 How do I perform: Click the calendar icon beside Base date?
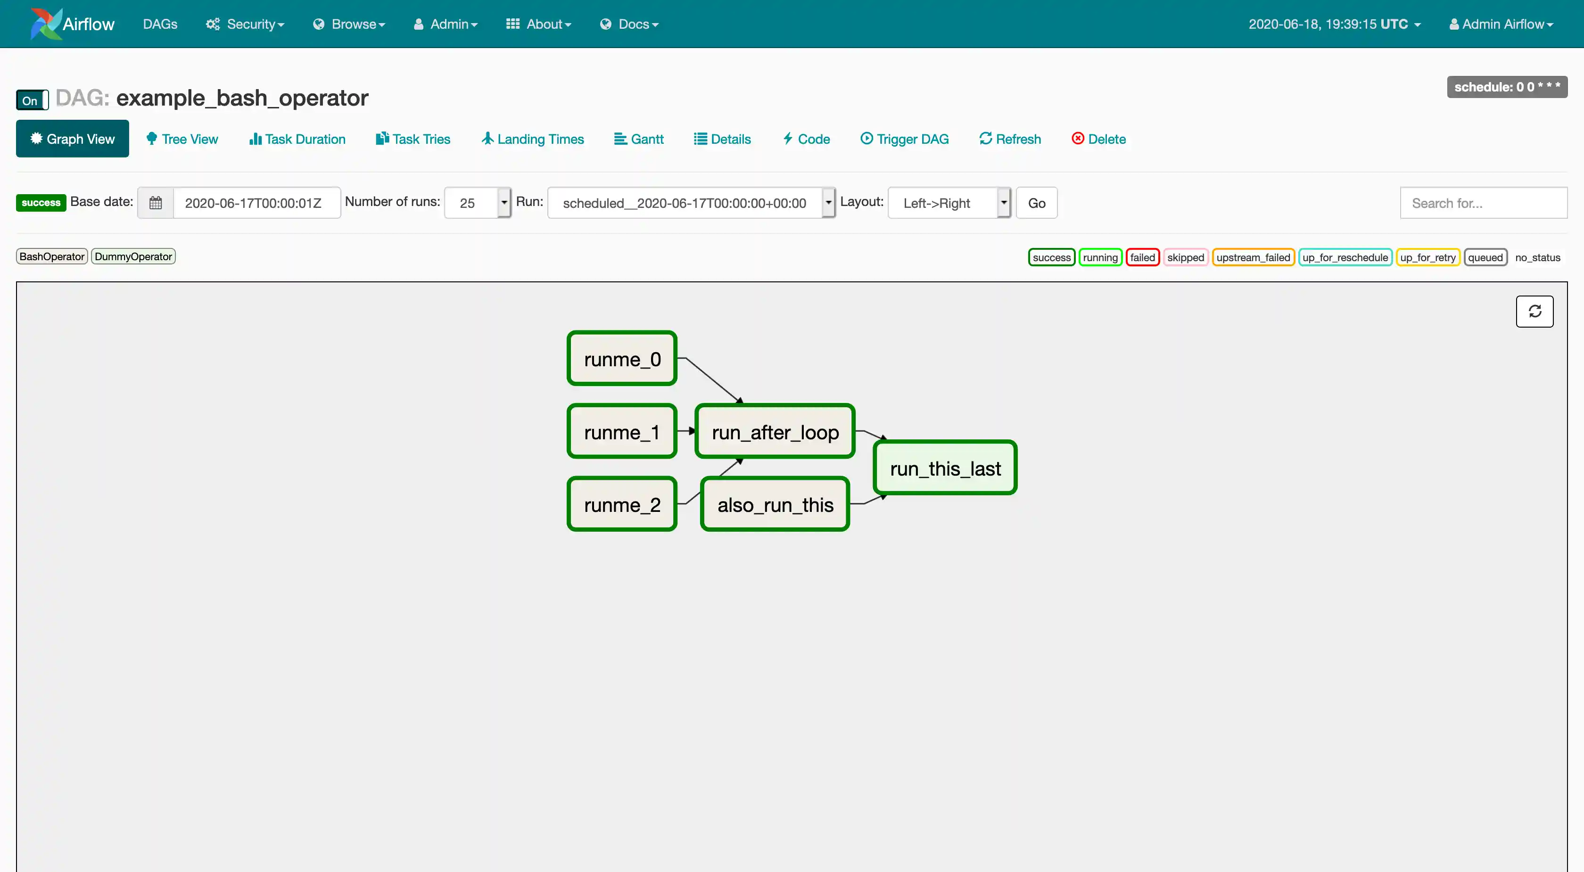point(156,203)
